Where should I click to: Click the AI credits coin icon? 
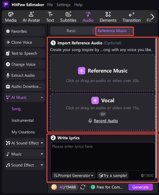pos(54,187)
